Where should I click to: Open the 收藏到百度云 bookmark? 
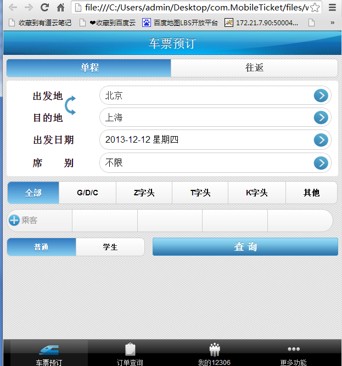click(x=108, y=22)
